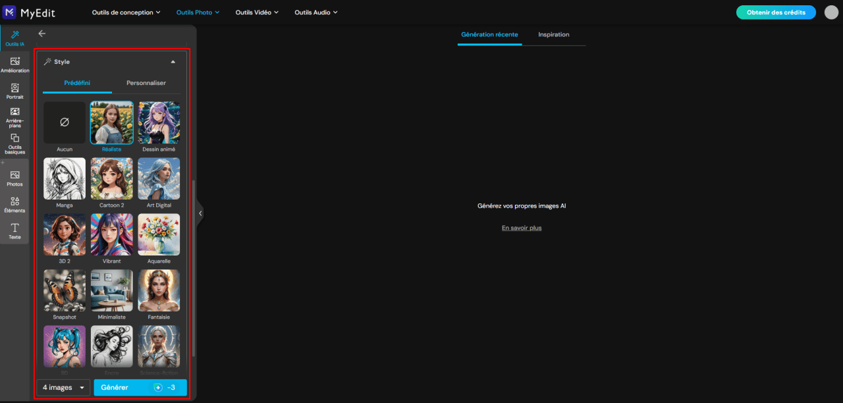843x403 pixels.
Task: Open the Photos library icon
Action: coord(14,178)
